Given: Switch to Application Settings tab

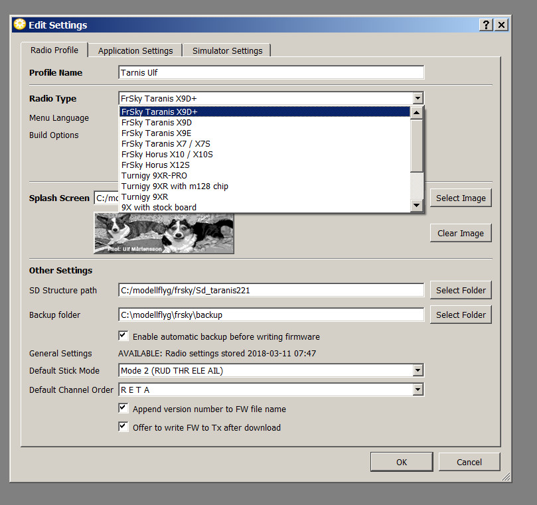Looking at the screenshot, I should pos(135,50).
